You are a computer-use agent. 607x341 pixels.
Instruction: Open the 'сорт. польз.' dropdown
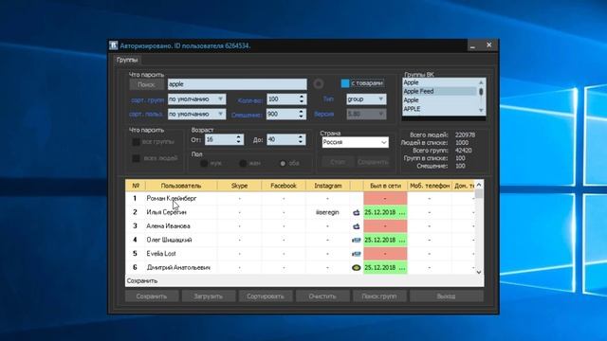pos(196,114)
